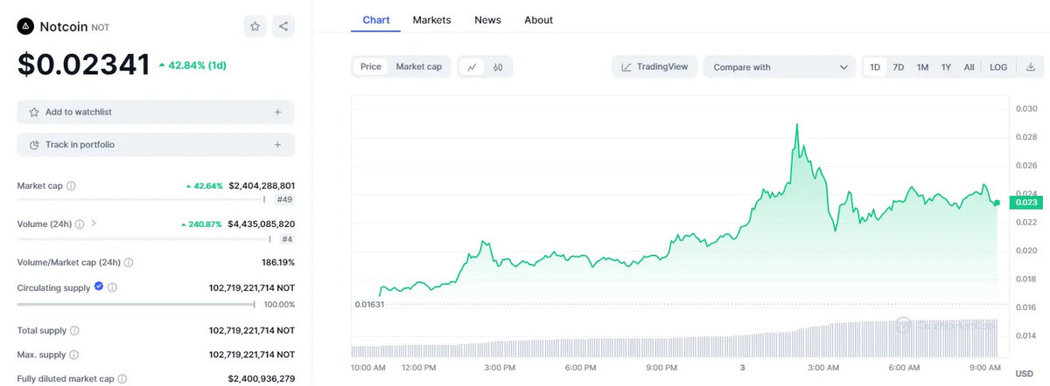Click the Track in portfolio button
The height and width of the screenshot is (386, 1050).
(156, 144)
